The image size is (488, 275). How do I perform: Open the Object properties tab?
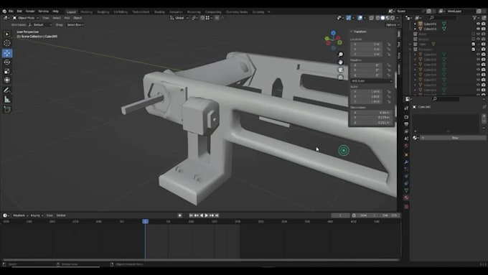coord(406,155)
